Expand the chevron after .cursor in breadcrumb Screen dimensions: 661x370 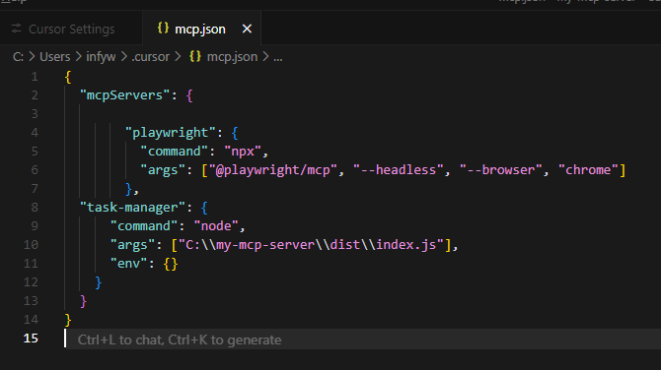(178, 57)
